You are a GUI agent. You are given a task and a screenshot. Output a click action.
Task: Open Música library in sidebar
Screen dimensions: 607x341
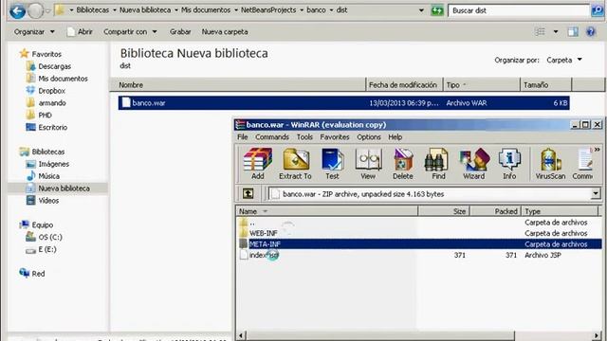coord(43,176)
